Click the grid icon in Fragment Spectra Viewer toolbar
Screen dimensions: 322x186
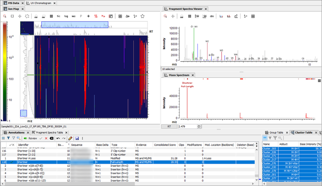pos(189,16)
